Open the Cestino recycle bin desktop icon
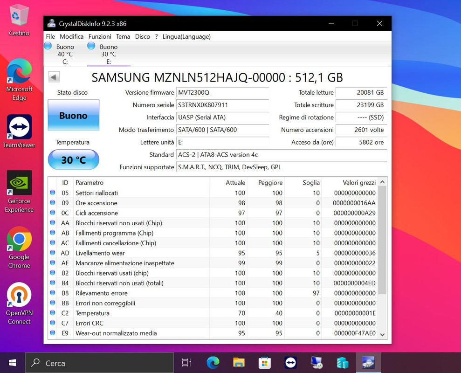This screenshot has height=373, width=461. (x=19, y=20)
